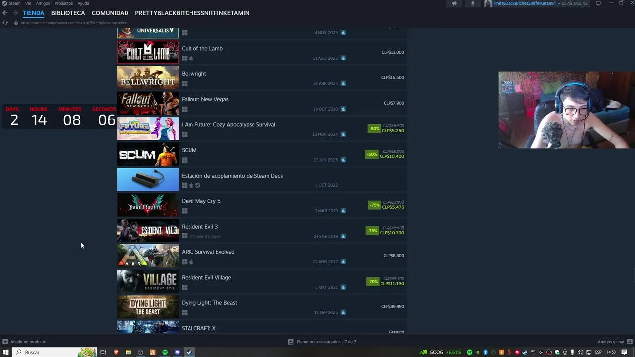Click the blue icon beside the 19 OCT 2010 date
The image size is (635, 357).
[343, 109]
